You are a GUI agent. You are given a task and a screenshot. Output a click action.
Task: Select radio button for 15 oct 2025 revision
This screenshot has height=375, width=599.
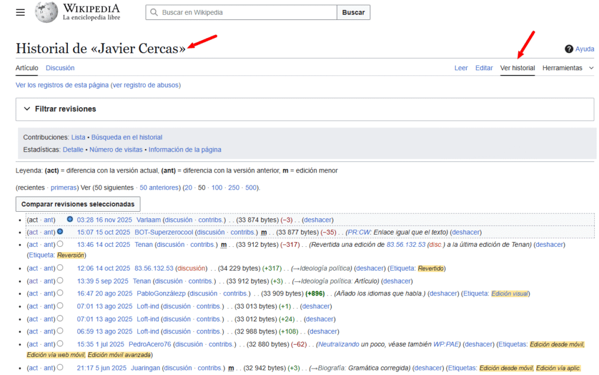[60, 232]
